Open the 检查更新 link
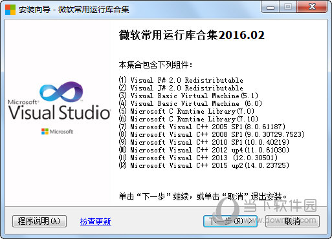The width and height of the screenshot is (332, 239). click(96, 222)
